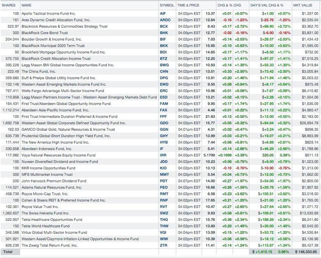The image size is (321, 258).
Task: Open the IF ticker link
Action: point(162,149)
